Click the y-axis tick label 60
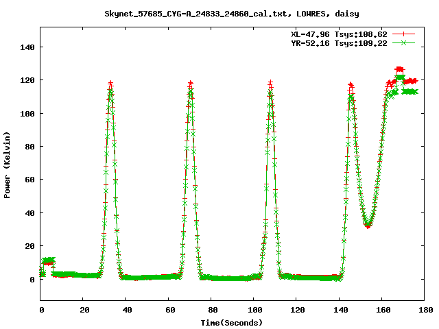This screenshot has height=329, width=439. (x=29, y=180)
